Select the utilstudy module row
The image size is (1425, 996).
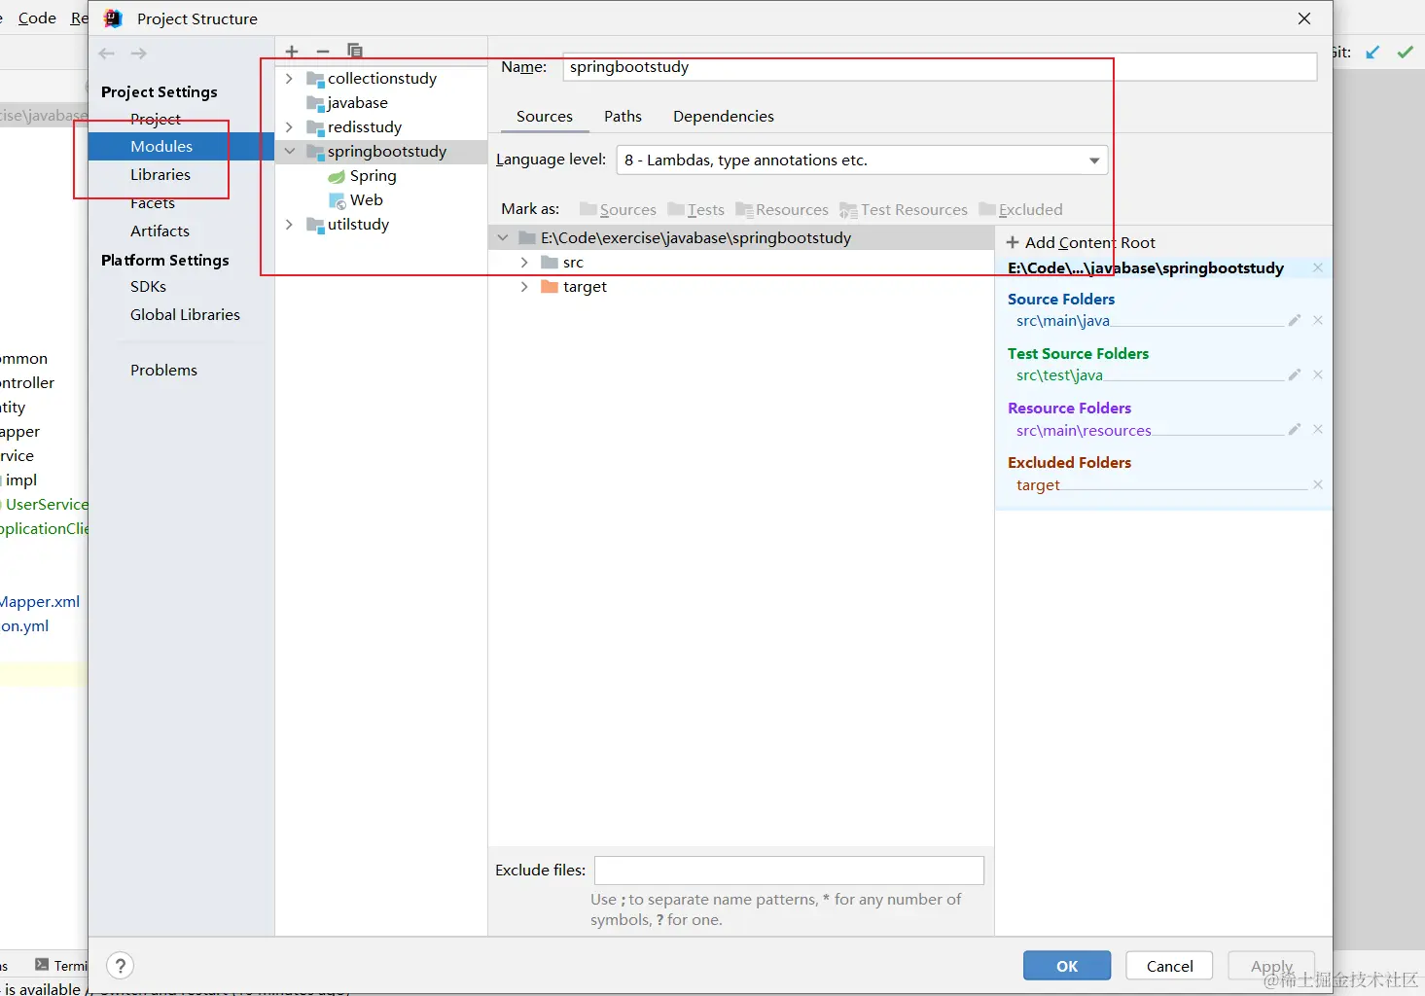tap(381, 225)
